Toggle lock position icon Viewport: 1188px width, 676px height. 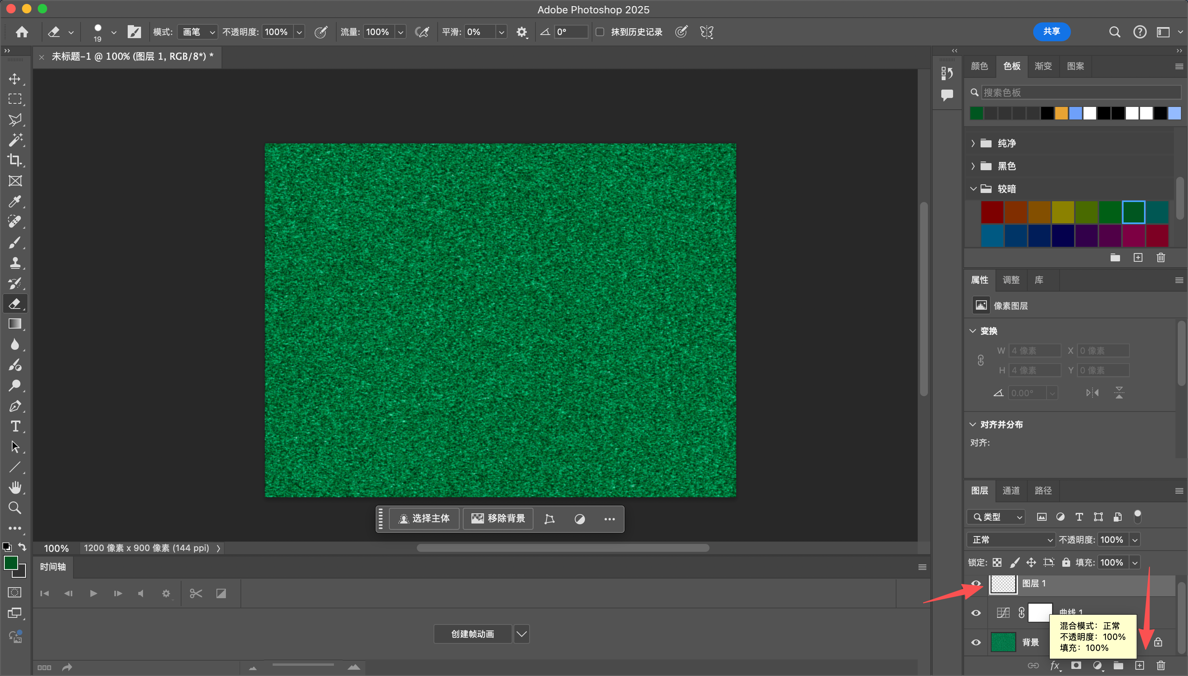pos(1031,562)
